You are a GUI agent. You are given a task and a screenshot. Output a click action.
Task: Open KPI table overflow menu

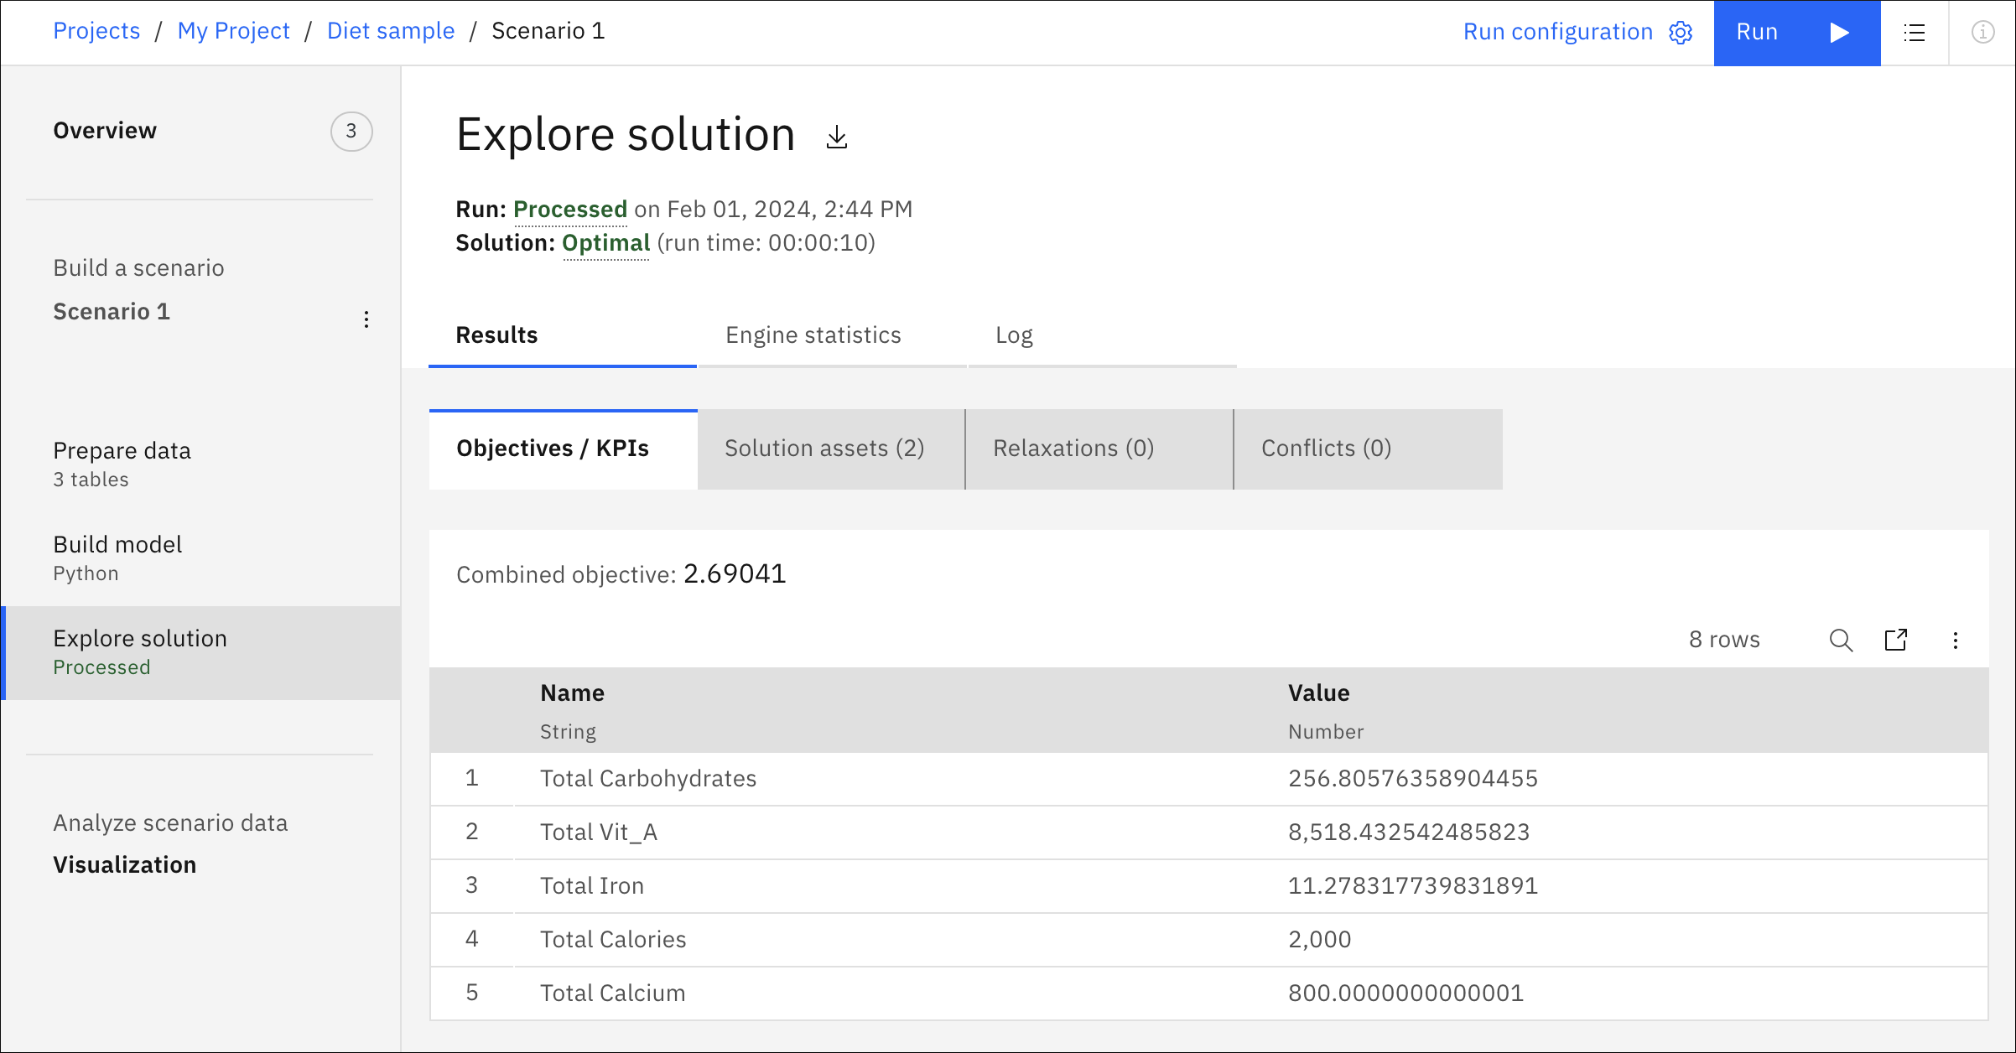click(x=1956, y=641)
